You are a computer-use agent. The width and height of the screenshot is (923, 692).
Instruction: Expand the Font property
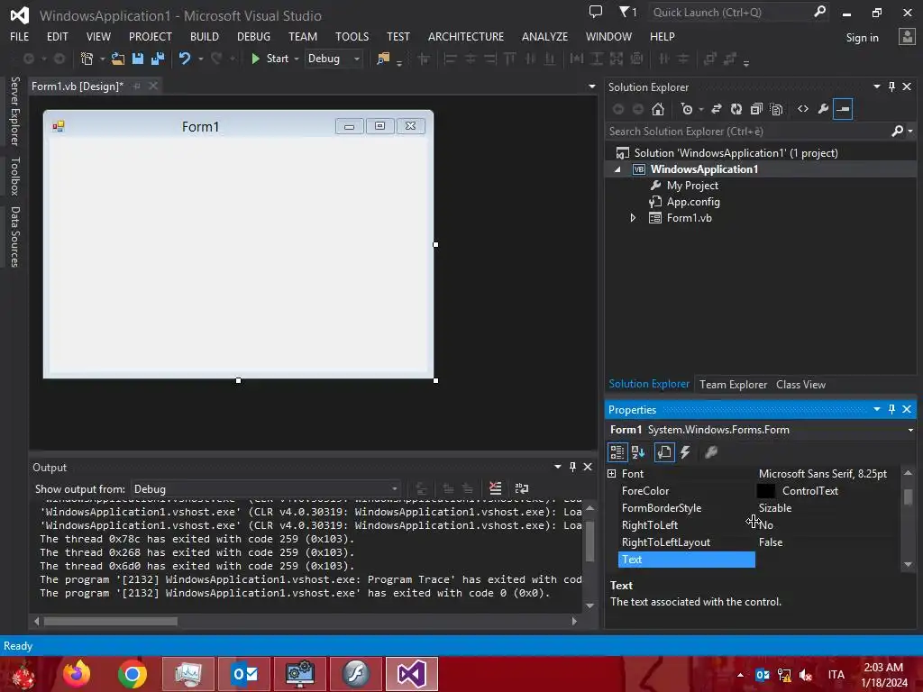point(612,474)
